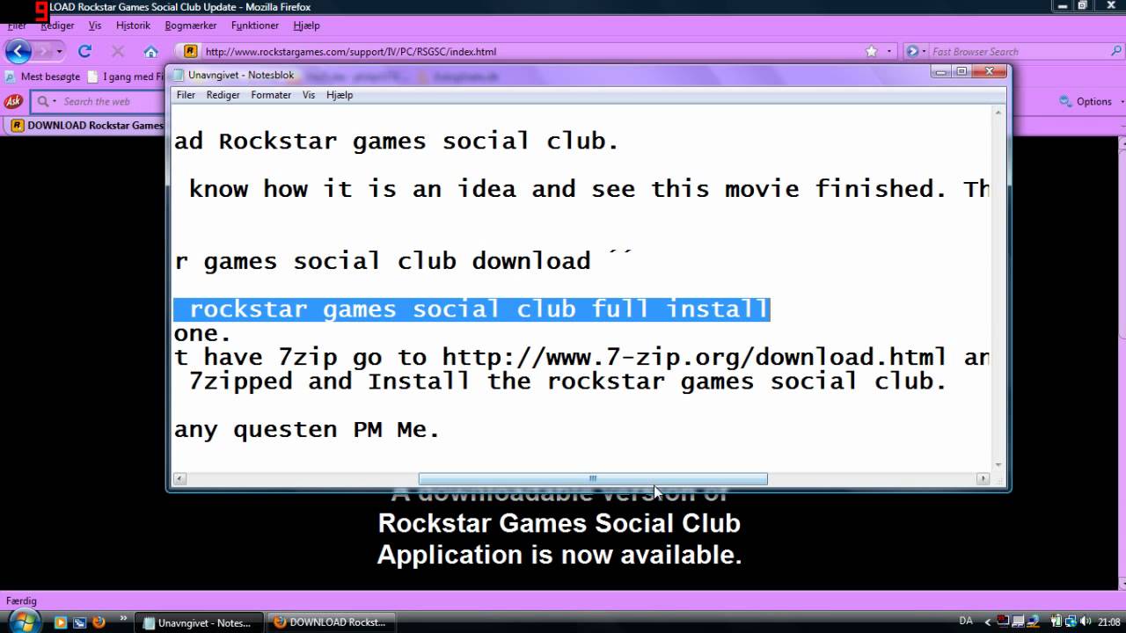Click the switch between windows Quick Launch icon
This screenshot has width=1126, height=633.
point(79,622)
